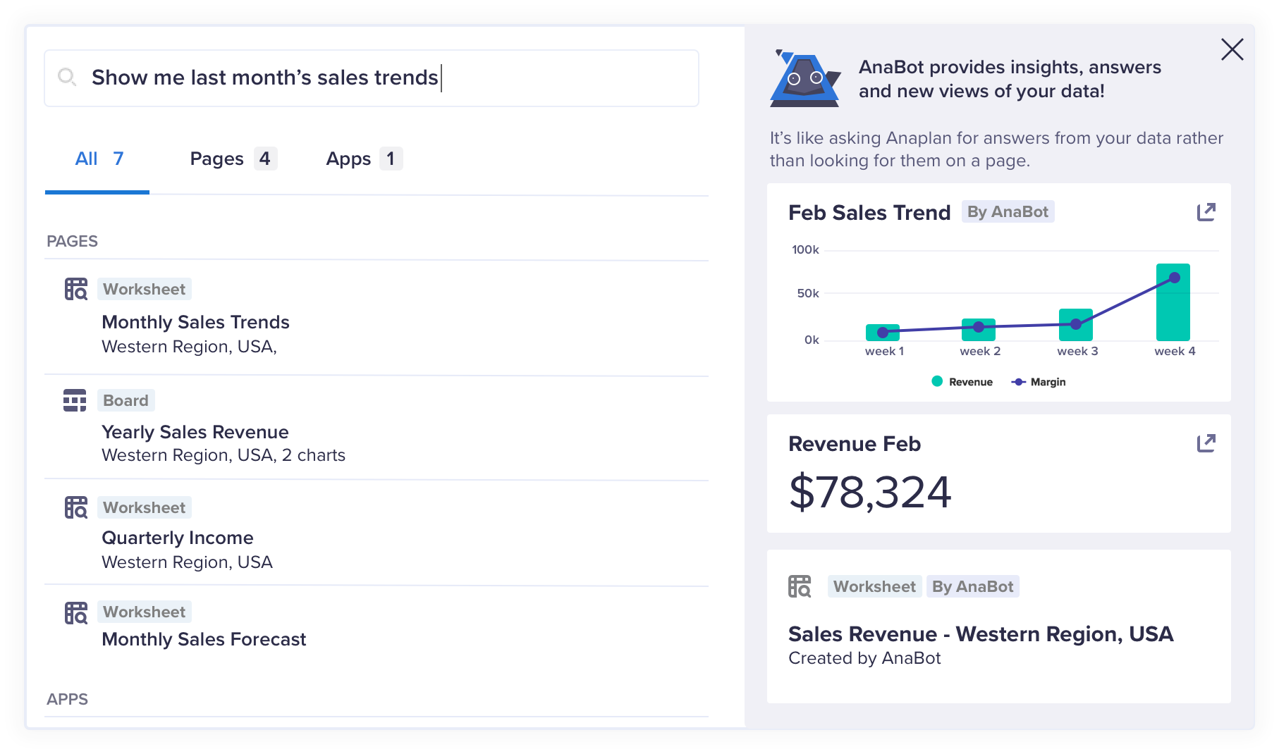Screen dimensions: 1279x754
Task: Click the Margin legend marker
Action: 1018,382
